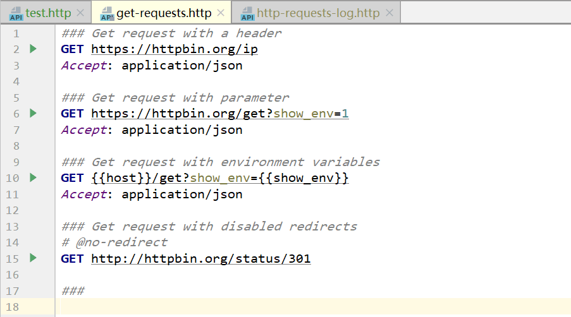Place the cursor in empty line 18
Screen dimensions: 571x317
pyautogui.click(x=313, y=306)
